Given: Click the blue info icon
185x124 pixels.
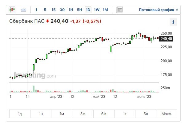Looking at the screenshot, I should (173, 22).
